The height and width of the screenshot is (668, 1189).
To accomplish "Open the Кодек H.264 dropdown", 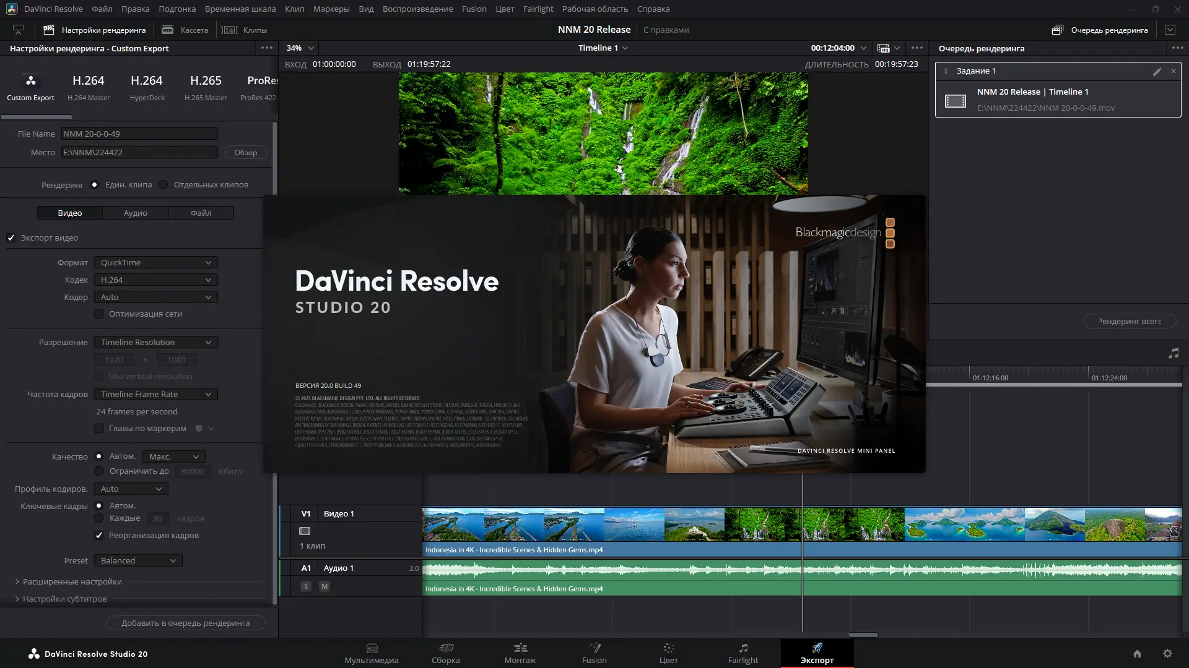I will [156, 280].
